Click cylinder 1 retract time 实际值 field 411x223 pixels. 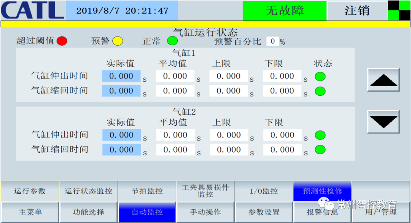121,91
